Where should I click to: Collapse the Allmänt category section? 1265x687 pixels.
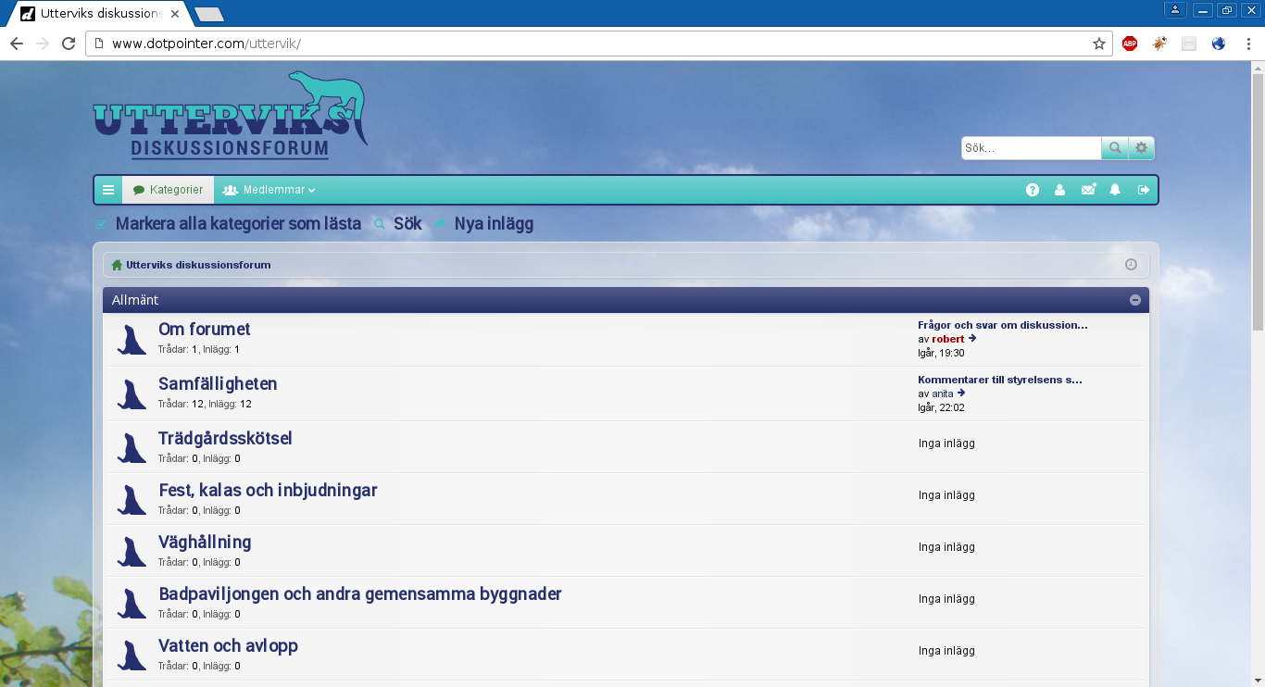click(1135, 300)
